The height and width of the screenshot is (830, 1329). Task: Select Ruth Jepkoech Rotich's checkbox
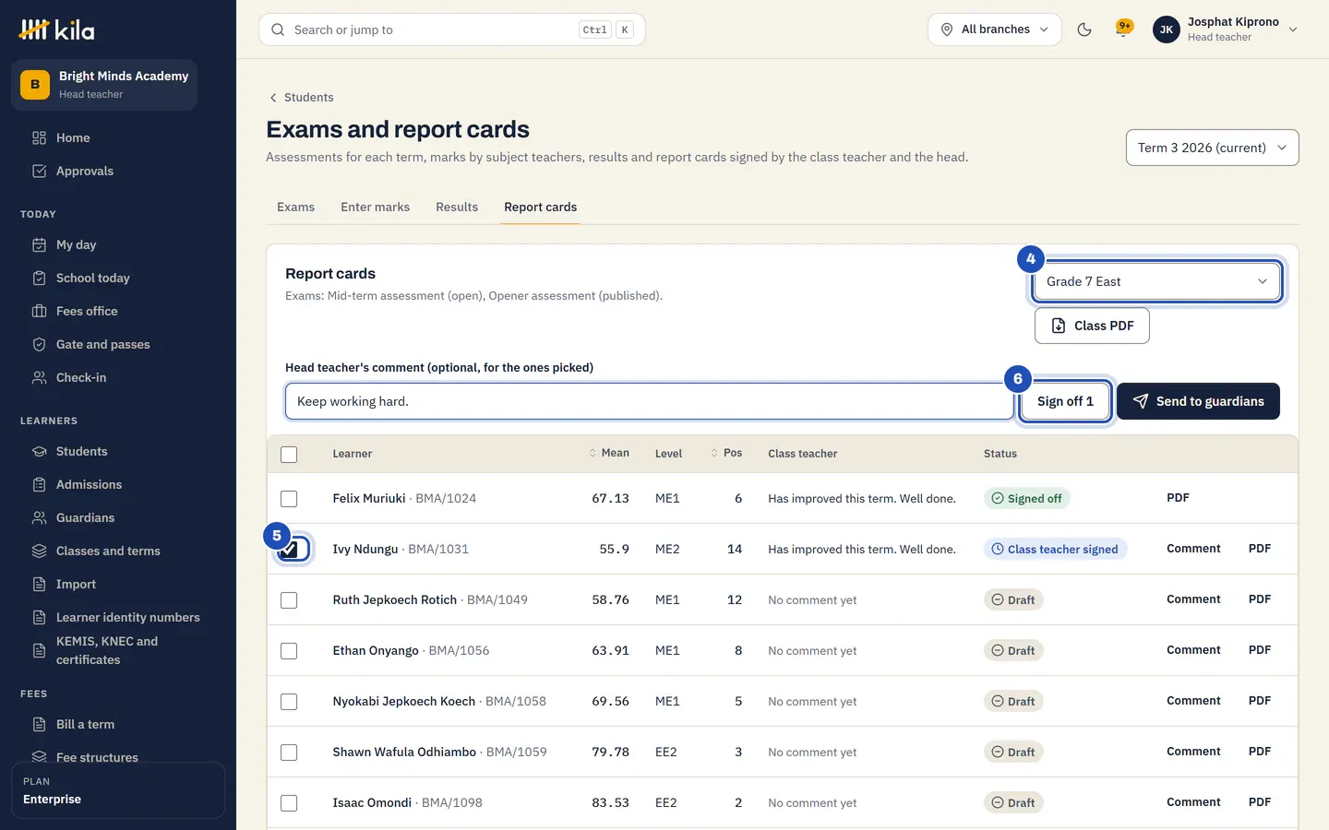tap(289, 600)
